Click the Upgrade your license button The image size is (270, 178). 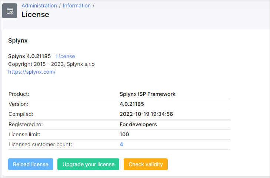click(89, 164)
